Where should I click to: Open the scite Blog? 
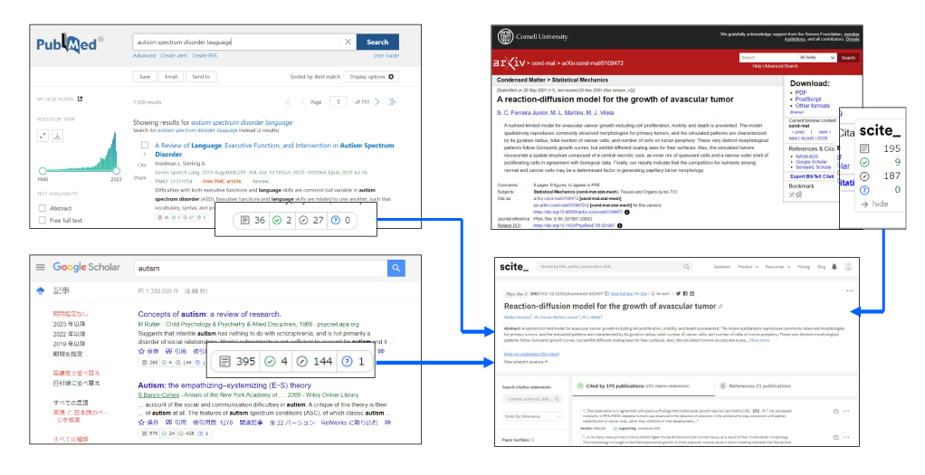821,267
